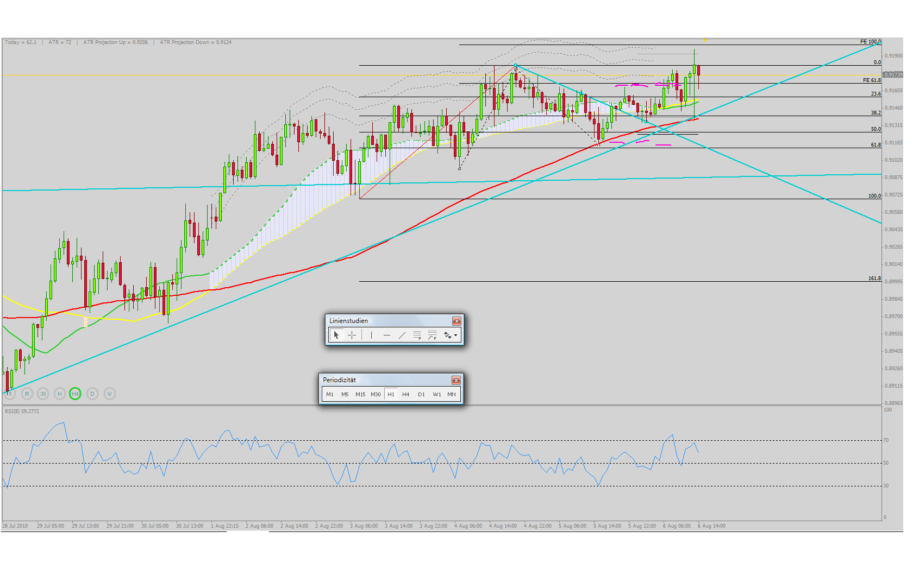
Task: Switch chart to M15 timeframe
Action: click(x=360, y=394)
